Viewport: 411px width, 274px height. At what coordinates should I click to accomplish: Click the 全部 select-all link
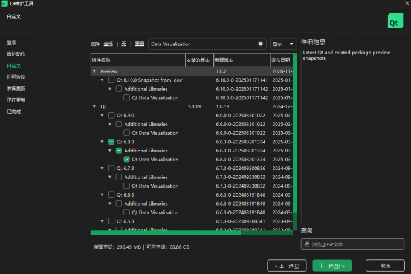tap(108, 44)
